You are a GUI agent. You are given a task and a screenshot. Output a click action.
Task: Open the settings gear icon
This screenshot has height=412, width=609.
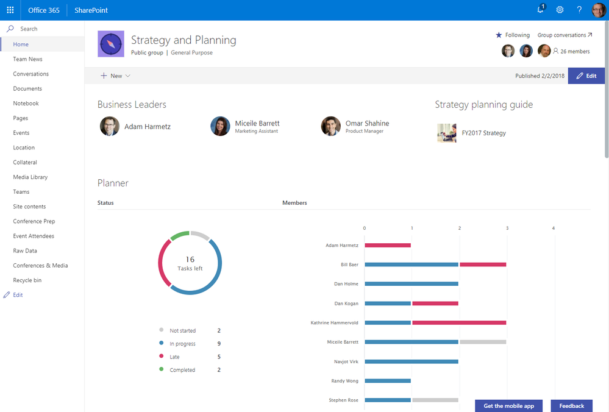(x=560, y=10)
